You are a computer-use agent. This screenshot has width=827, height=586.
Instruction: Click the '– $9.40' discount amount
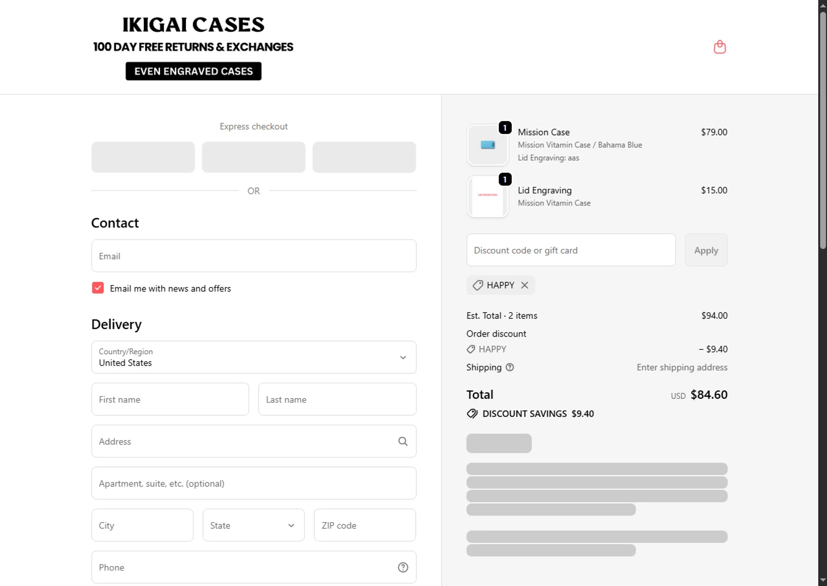(x=713, y=349)
